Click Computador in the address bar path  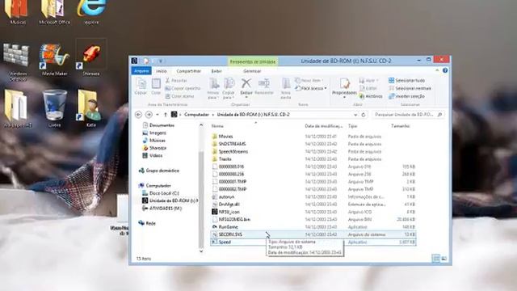(x=196, y=115)
